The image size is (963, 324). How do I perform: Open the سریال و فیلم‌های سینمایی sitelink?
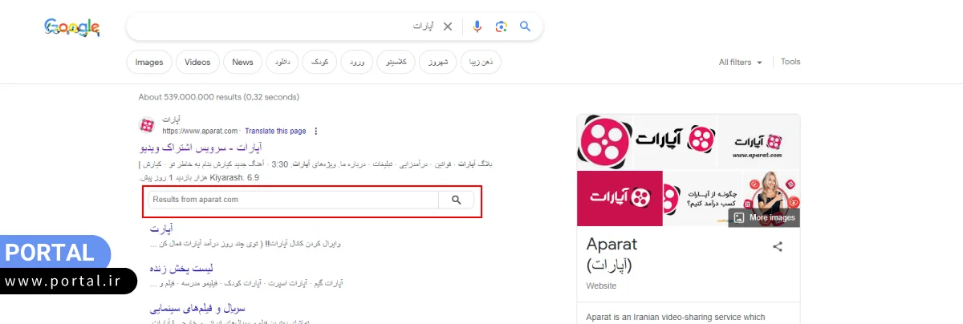point(197,308)
